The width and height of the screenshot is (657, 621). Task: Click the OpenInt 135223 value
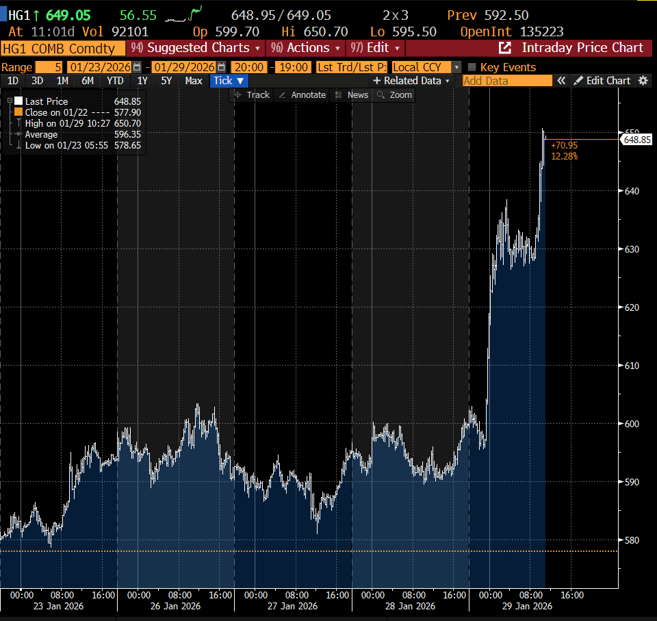pos(512,32)
